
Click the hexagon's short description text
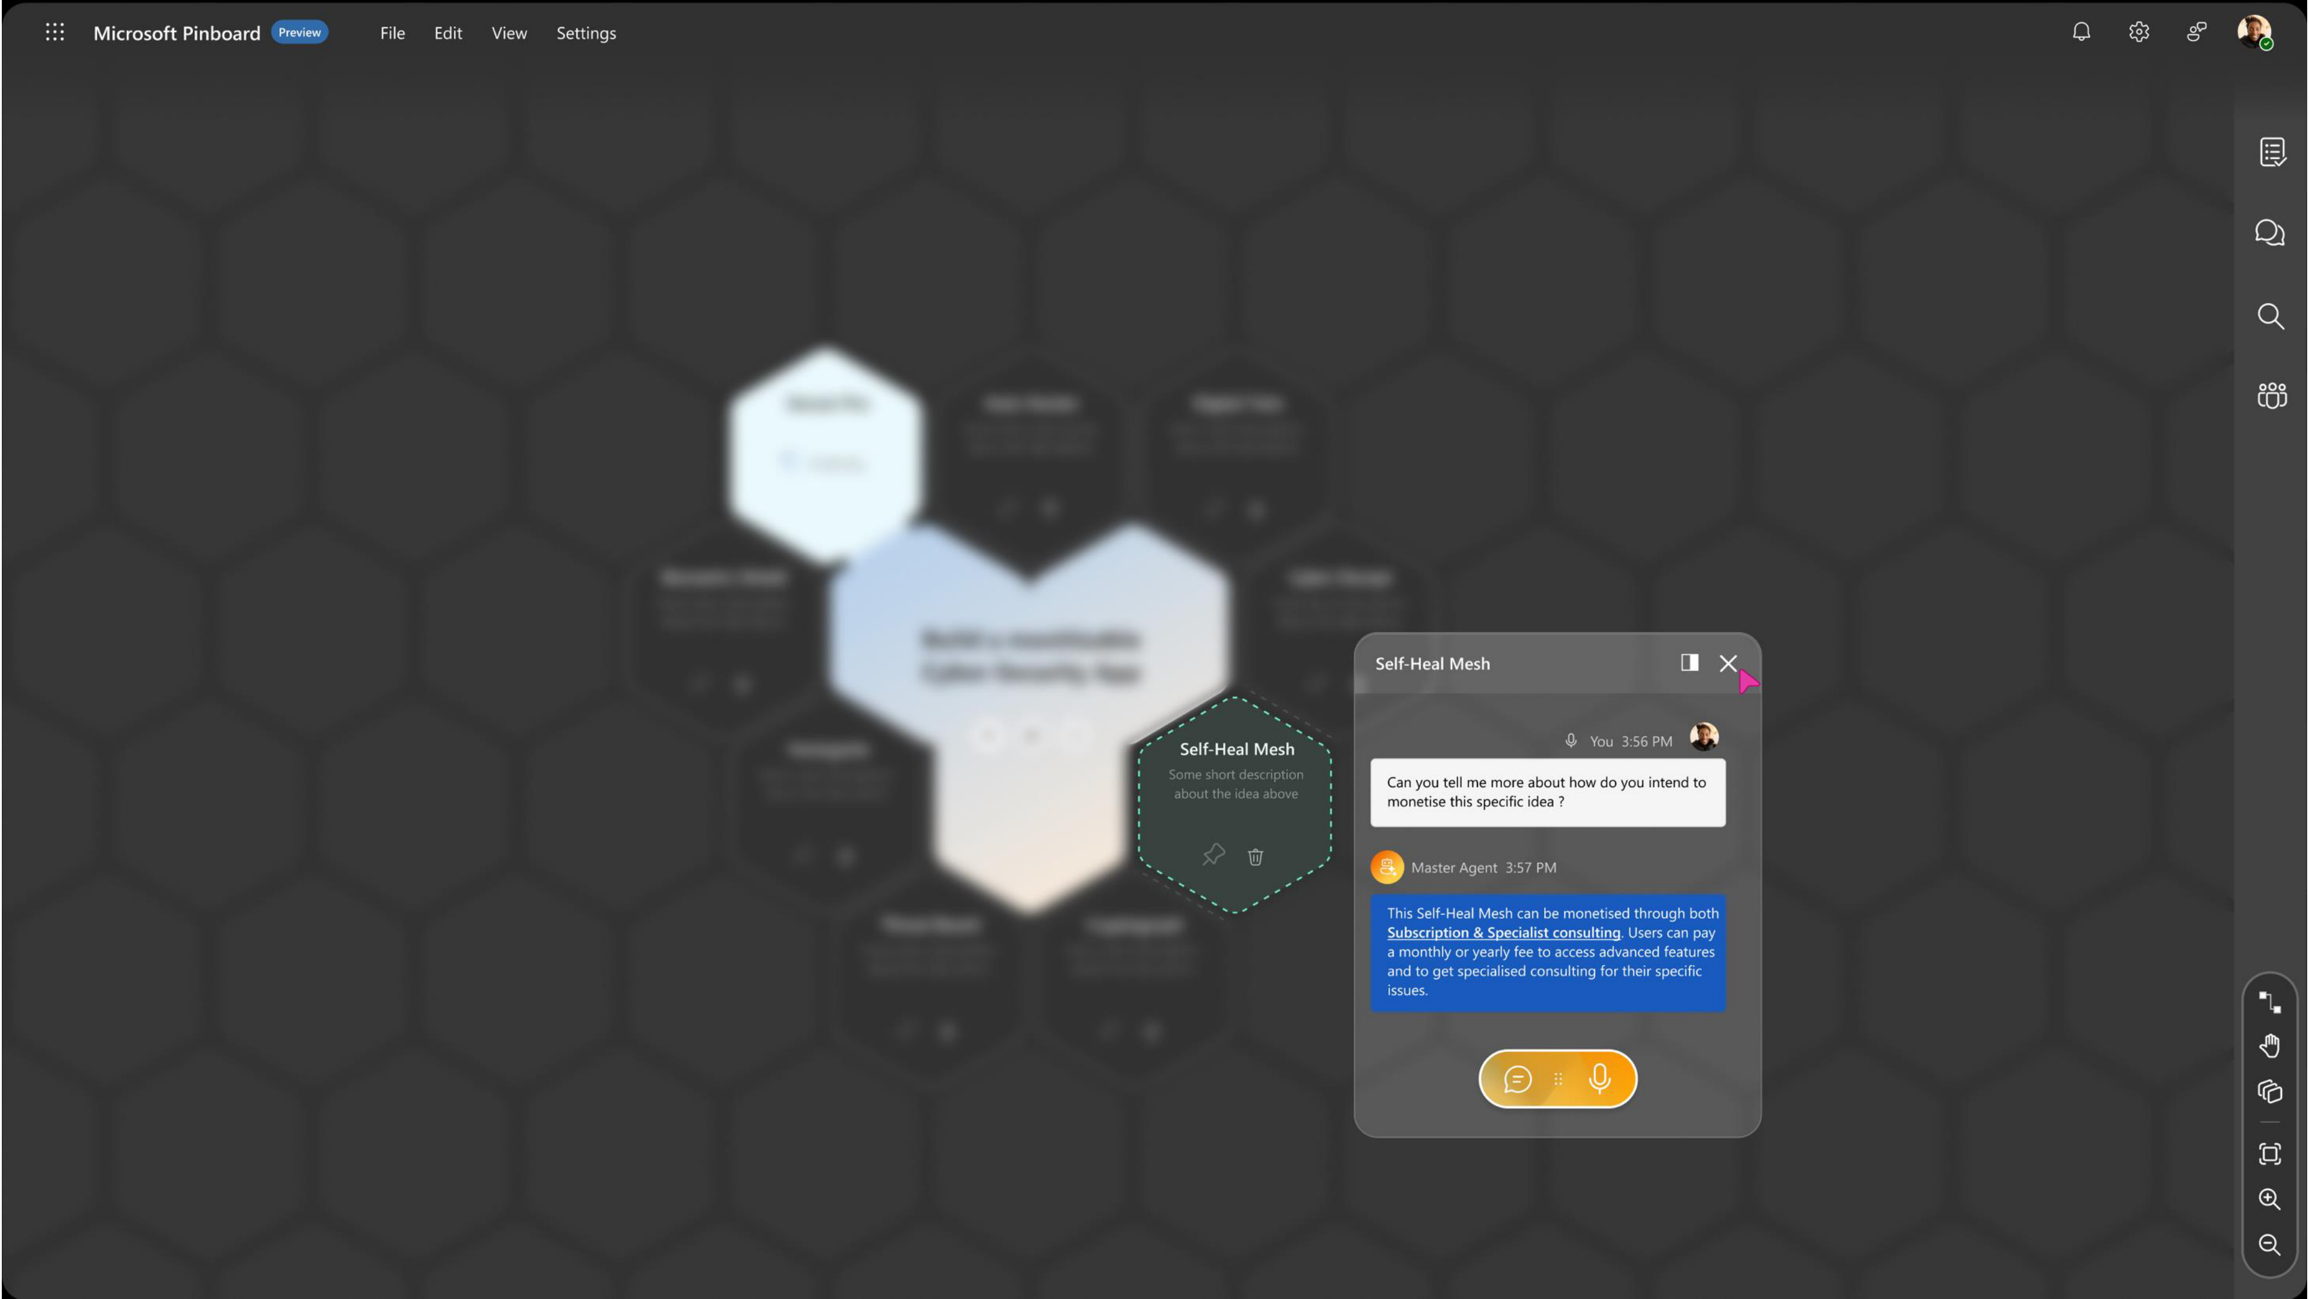[x=1235, y=784]
